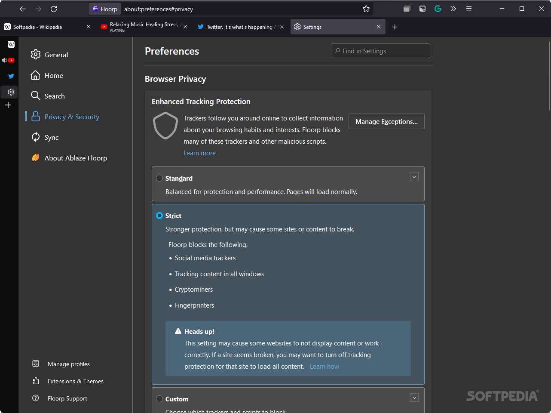Open the hamburger application menu
This screenshot has width=551, height=413.
469,9
